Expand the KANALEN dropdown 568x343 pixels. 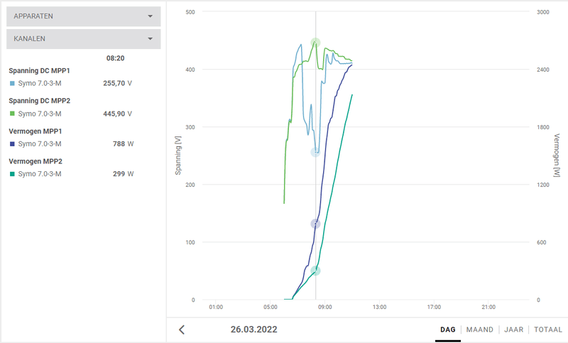coord(83,39)
